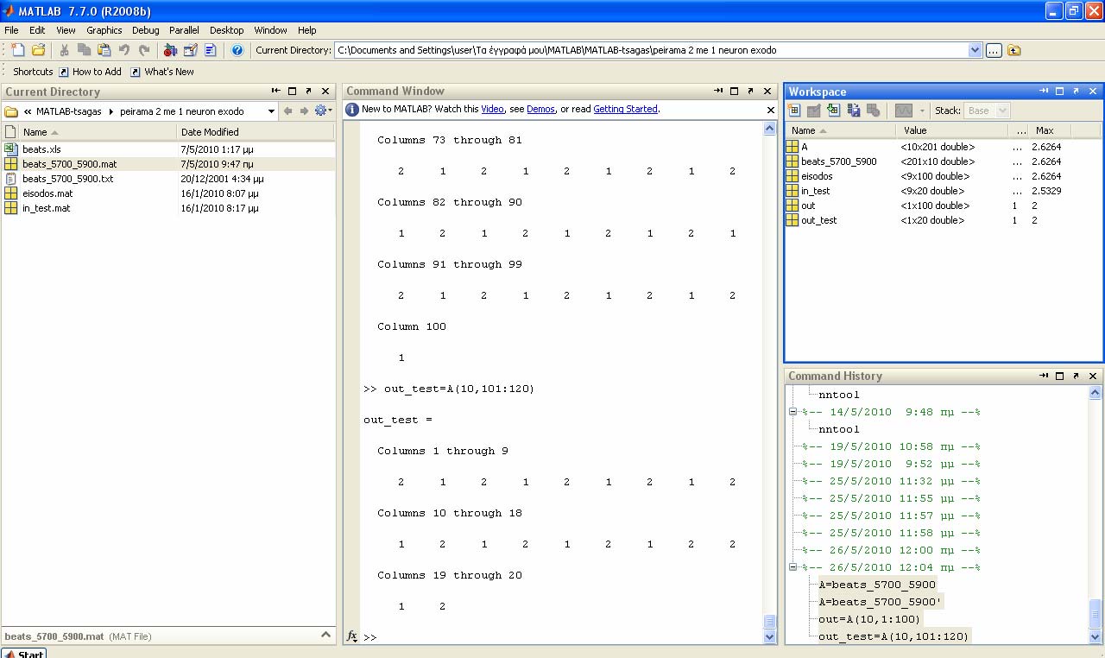Click Import data icon in Workspace
The width and height of the screenshot is (1105, 658).
[833, 111]
